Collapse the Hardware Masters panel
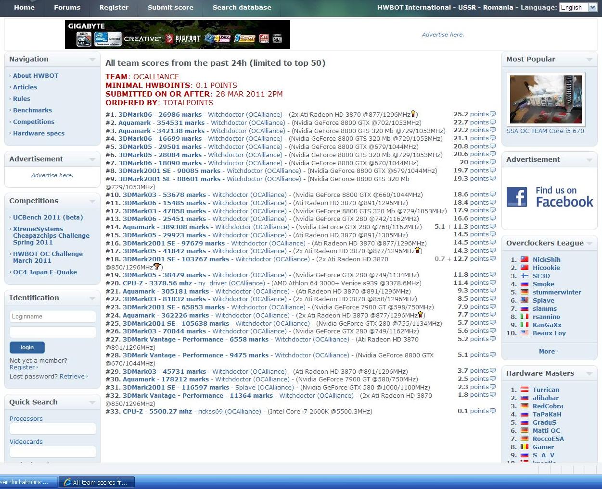The height and width of the screenshot is (489, 602). [589, 374]
